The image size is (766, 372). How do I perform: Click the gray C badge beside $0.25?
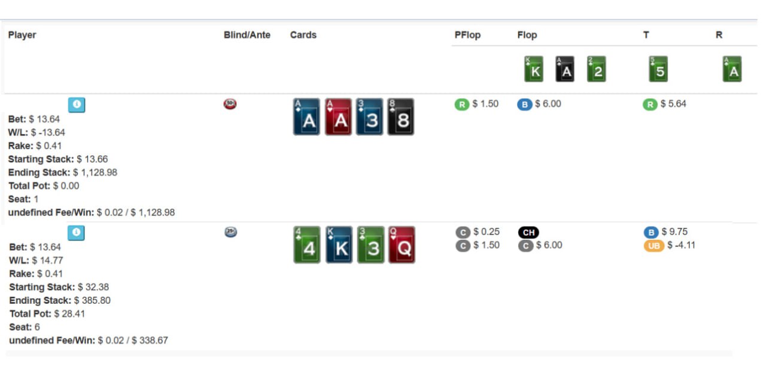[462, 232]
